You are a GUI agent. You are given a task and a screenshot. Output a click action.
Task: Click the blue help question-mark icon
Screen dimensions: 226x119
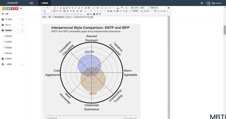pos(97,14)
